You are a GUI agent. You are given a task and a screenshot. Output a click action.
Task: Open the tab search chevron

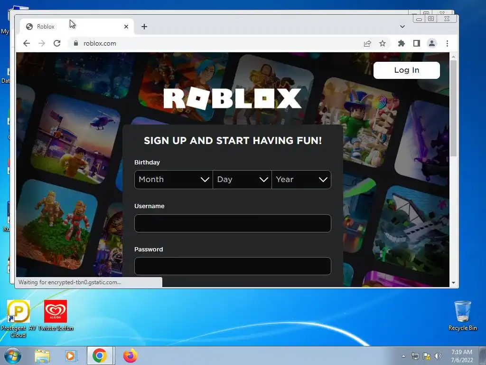point(402,27)
